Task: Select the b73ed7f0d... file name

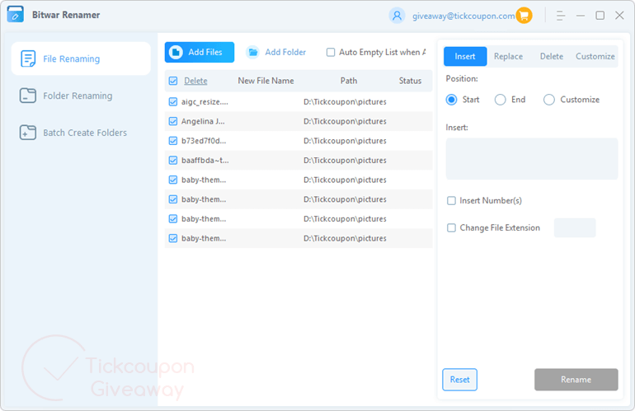Action: click(204, 141)
